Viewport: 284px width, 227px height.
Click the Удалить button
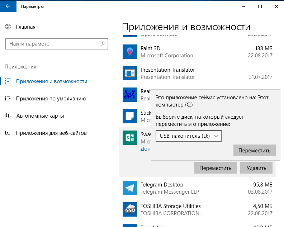tap(256, 168)
